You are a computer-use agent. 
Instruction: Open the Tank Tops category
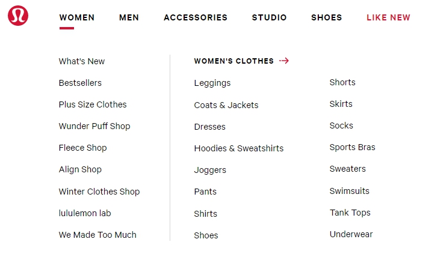pyautogui.click(x=350, y=213)
